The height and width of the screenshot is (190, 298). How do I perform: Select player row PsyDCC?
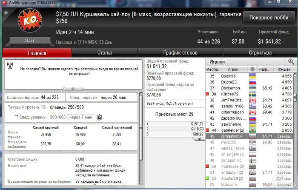249,142
